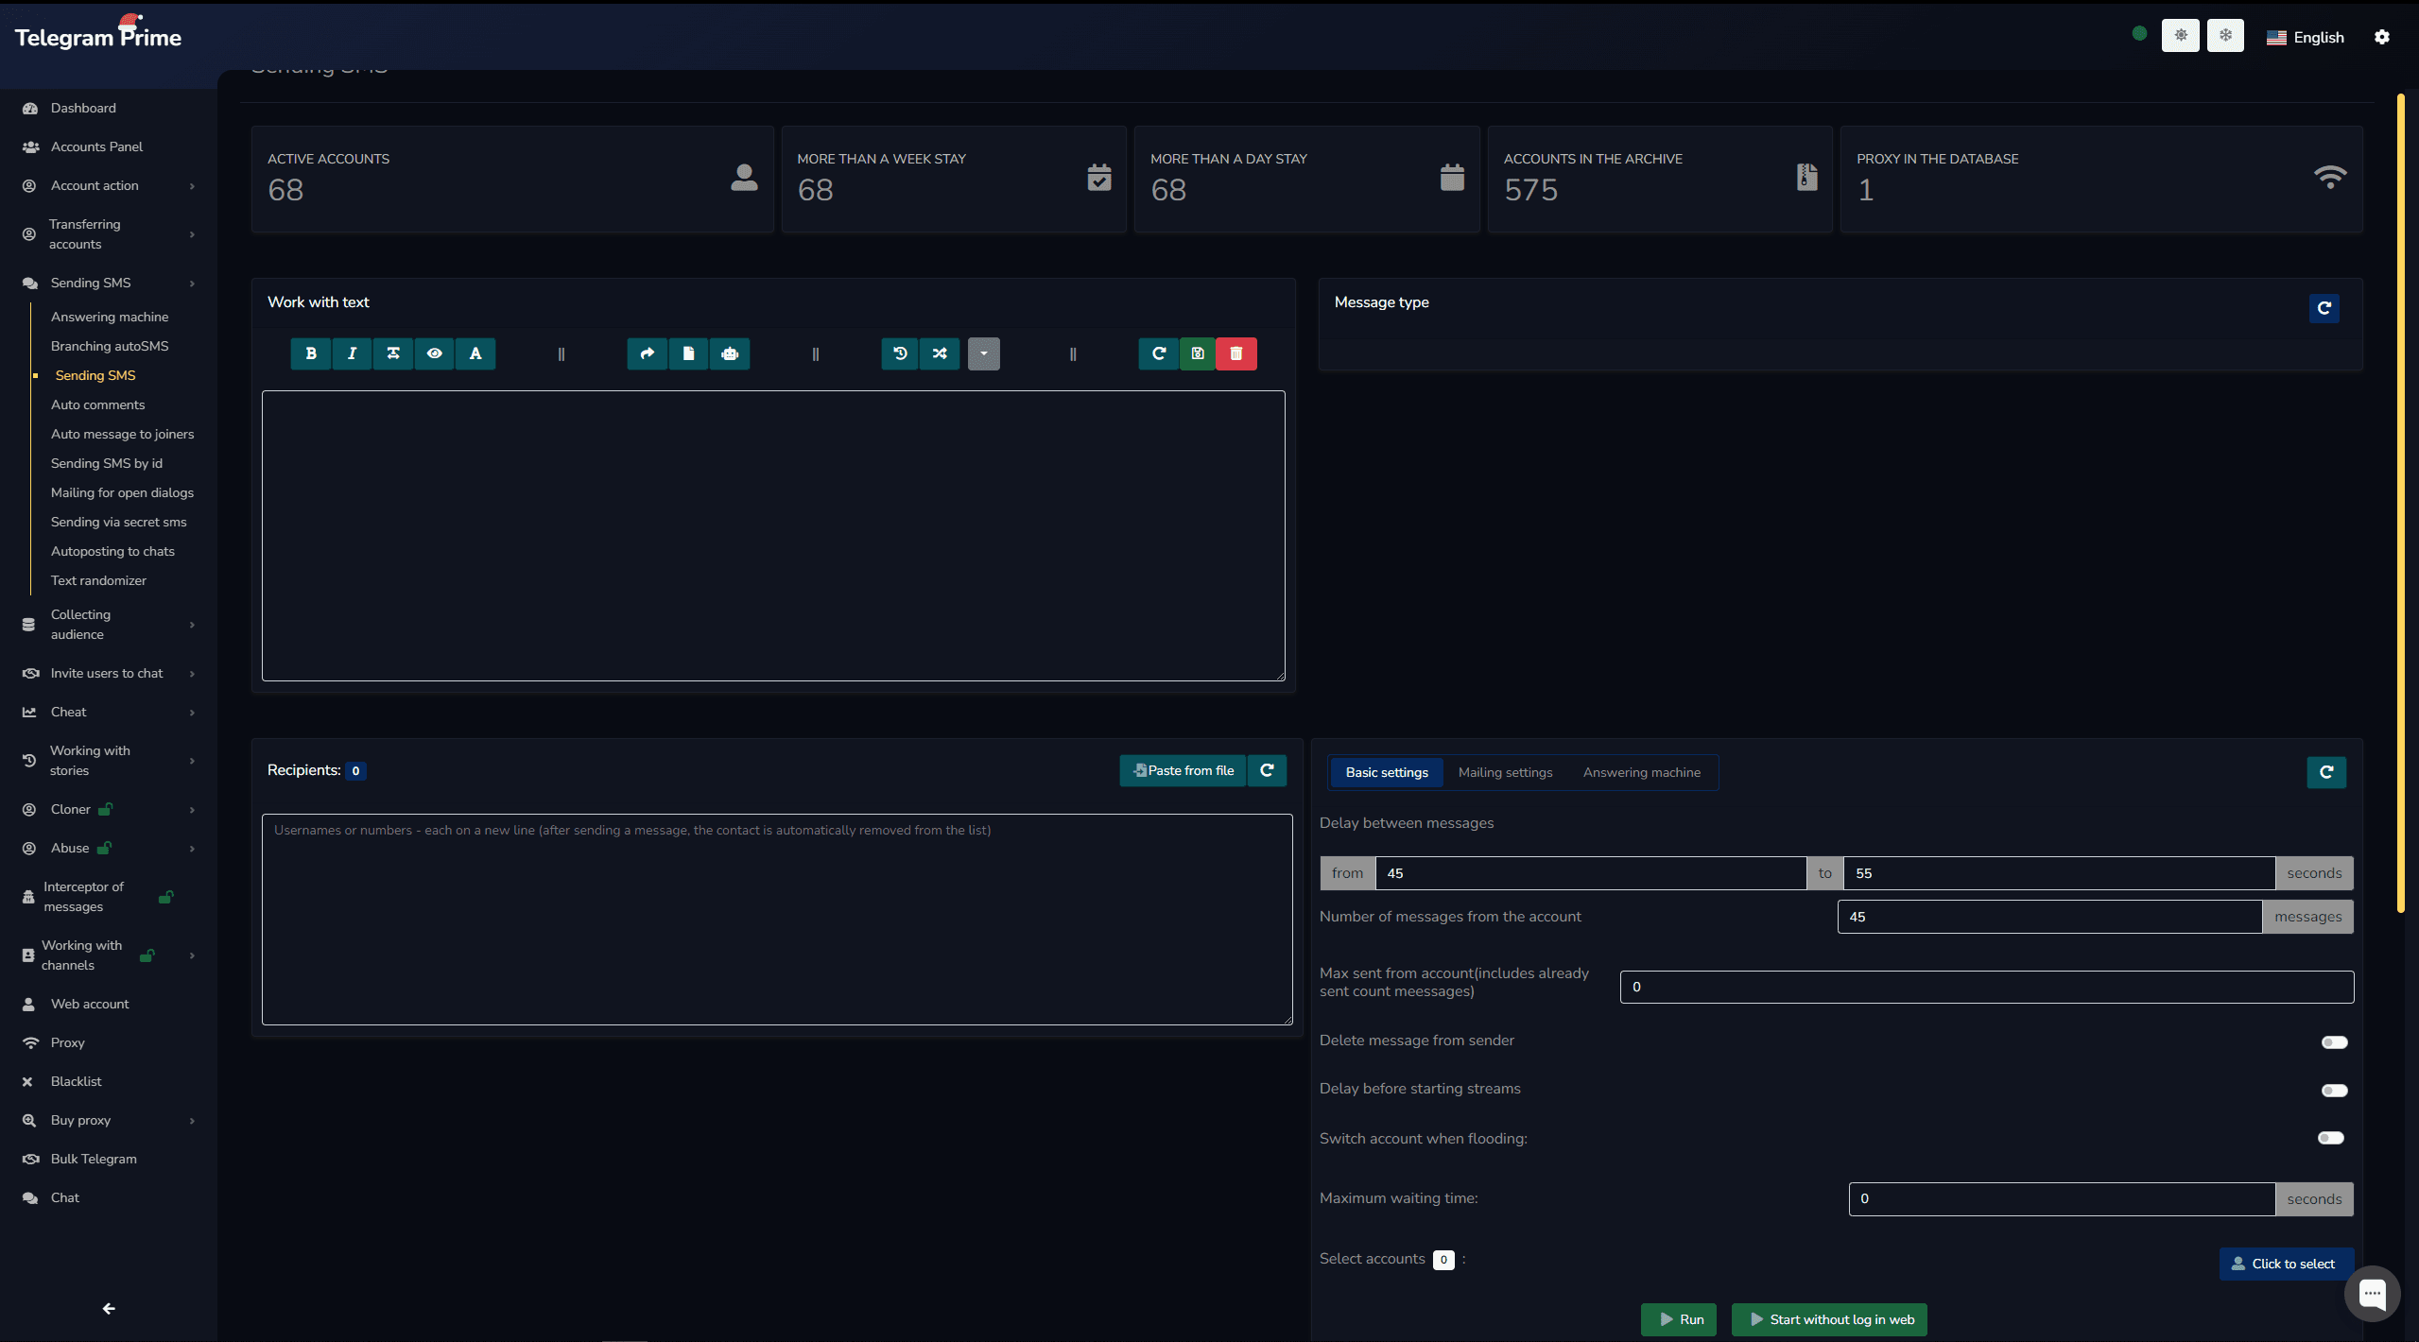Expand the Transferring accounts sidebar section
The width and height of the screenshot is (2419, 1342).
pyautogui.click(x=108, y=233)
